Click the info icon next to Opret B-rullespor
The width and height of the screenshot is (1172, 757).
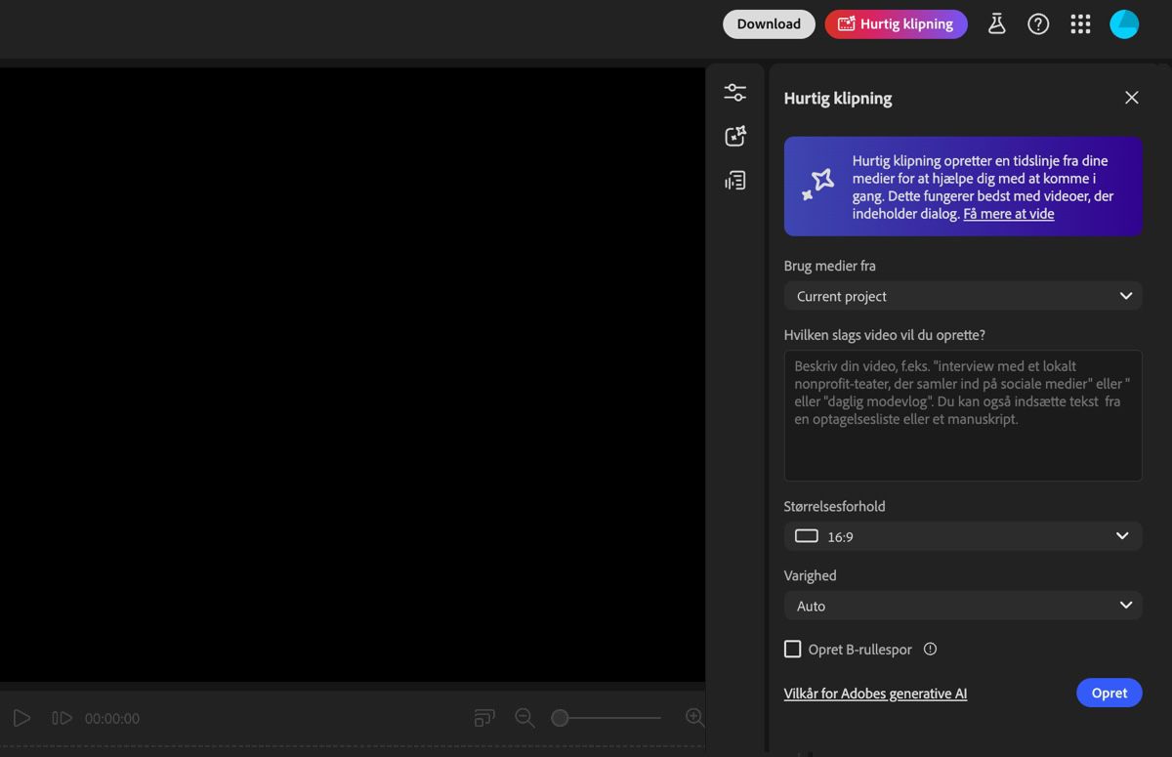(x=930, y=649)
